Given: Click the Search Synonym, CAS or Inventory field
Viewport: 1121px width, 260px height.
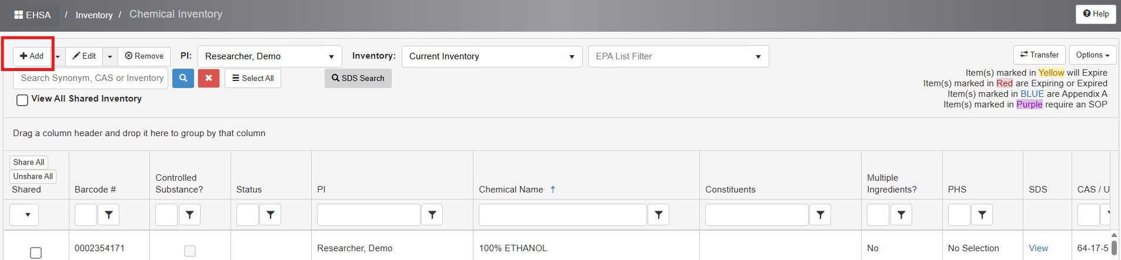Looking at the screenshot, I should pos(91,78).
